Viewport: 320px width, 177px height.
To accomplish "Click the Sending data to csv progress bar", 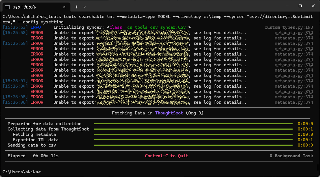I will tap(193, 145).
